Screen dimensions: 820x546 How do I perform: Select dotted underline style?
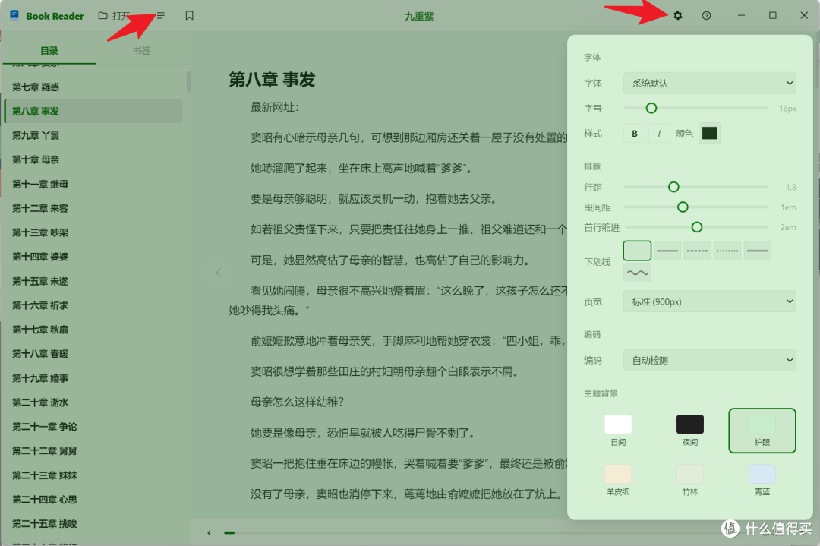click(x=727, y=251)
